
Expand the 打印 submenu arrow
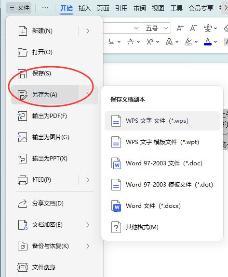click(x=88, y=180)
